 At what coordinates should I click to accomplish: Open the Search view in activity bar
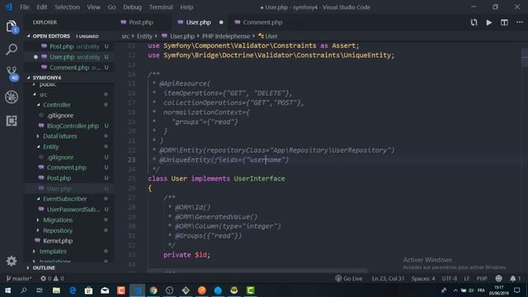pos(12,49)
